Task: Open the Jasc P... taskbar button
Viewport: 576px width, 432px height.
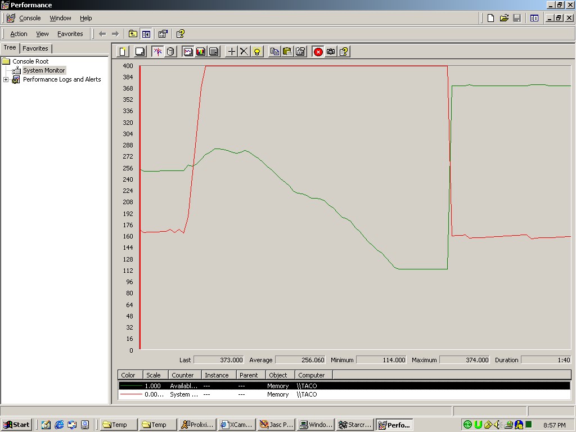Action: [x=276, y=425]
